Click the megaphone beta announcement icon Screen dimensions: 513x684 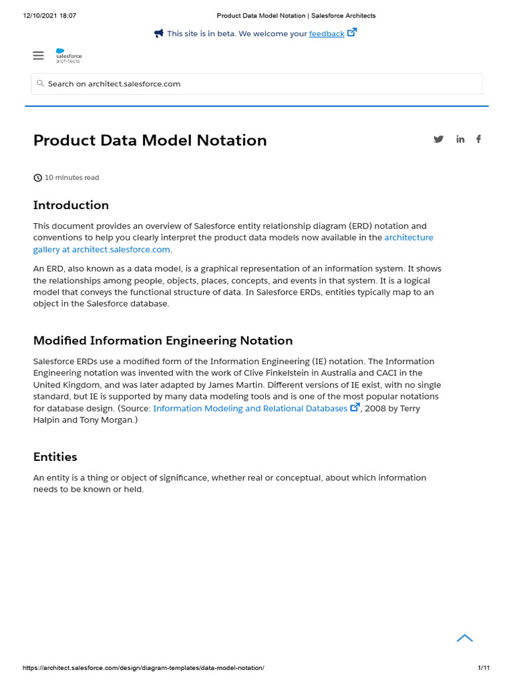159,33
